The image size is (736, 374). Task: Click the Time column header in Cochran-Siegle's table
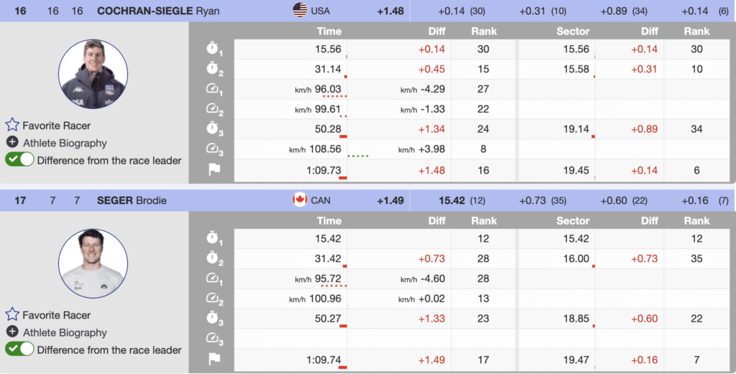point(329,32)
